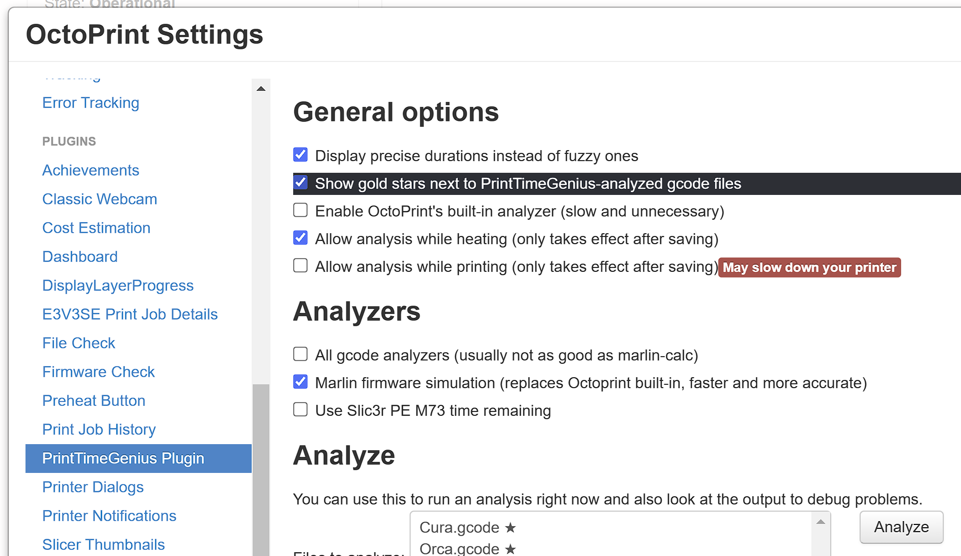Screen dimensions: 961x556
Task: Open the Achievements plugin settings
Action: click(x=90, y=171)
